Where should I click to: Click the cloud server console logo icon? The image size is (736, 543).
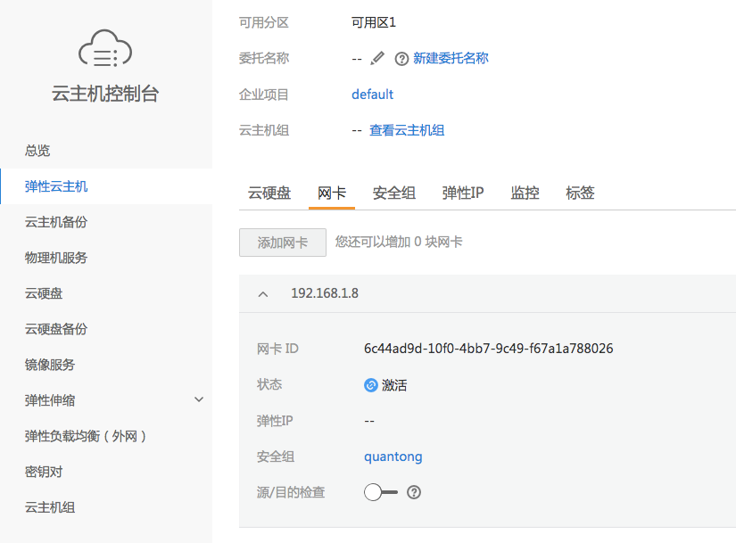click(x=105, y=49)
